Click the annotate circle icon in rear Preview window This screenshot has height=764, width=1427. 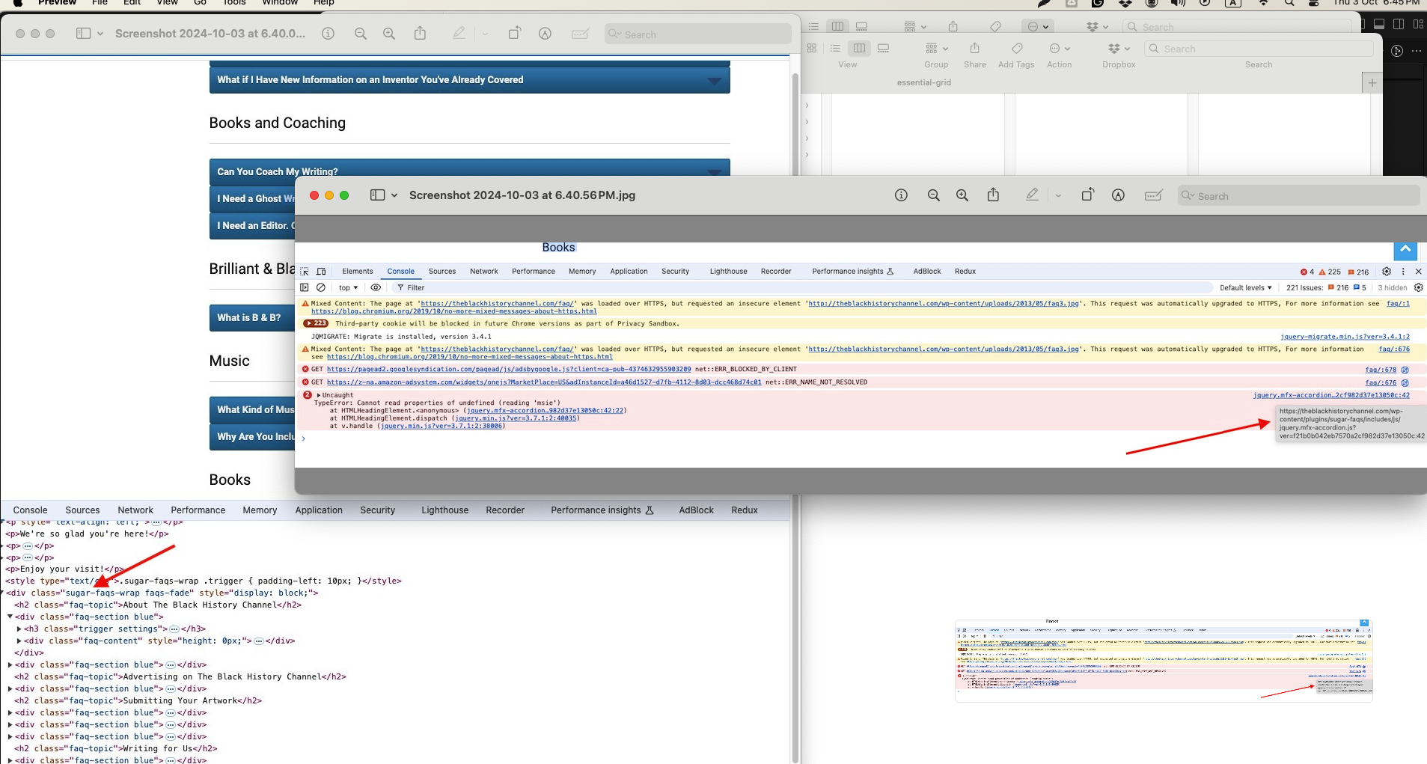tap(545, 34)
